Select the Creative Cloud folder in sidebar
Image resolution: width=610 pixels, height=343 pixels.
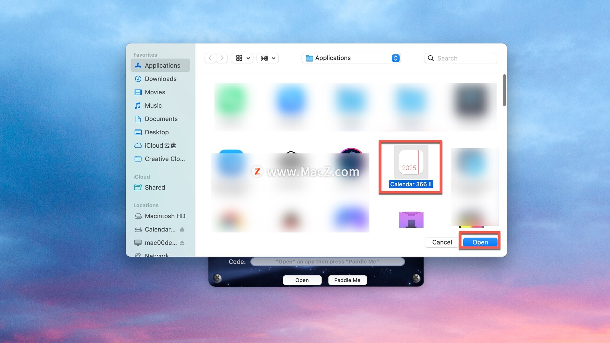(x=160, y=159)
